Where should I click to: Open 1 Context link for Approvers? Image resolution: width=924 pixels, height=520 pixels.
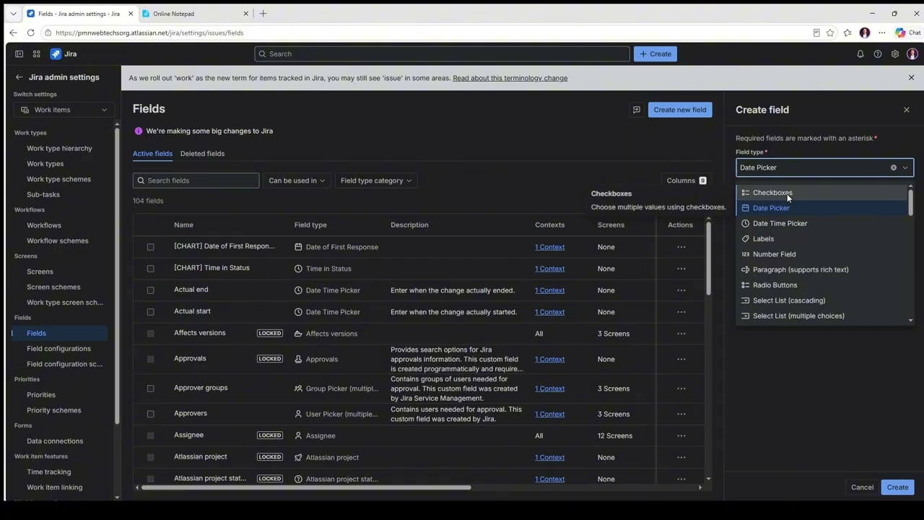pos(549,414)
